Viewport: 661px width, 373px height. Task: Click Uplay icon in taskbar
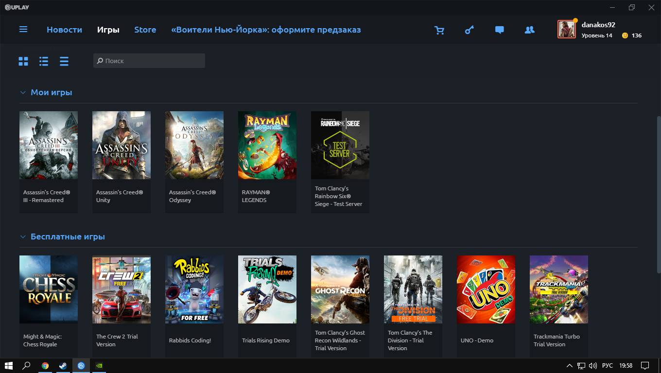pos(81,365)
